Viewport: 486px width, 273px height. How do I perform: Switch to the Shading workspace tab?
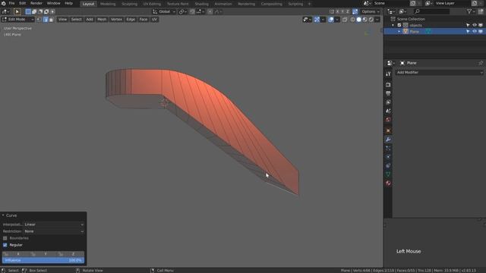click(x=202, y=4)
